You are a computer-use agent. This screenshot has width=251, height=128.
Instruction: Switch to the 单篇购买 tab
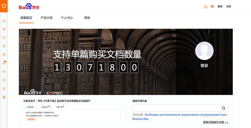coord(26,18)
